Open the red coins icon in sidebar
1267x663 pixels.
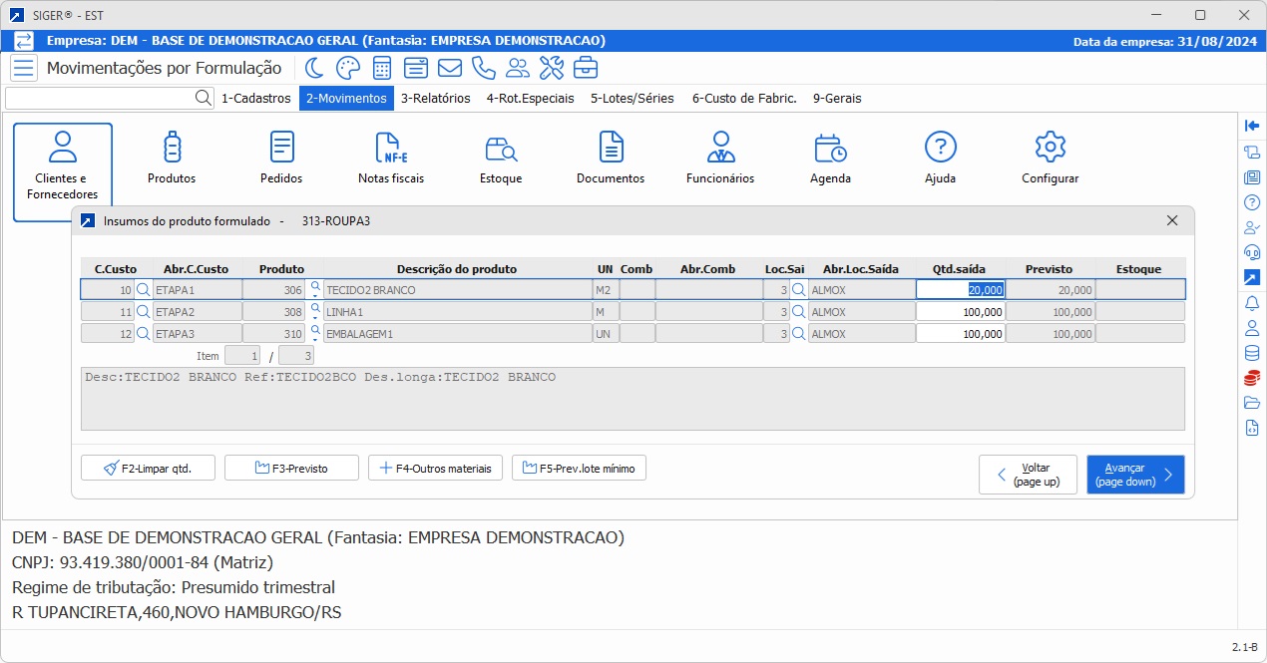point(1252,378)
